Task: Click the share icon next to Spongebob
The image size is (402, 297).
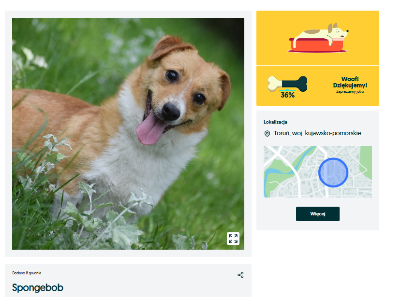Action: [x=240, y=275]
